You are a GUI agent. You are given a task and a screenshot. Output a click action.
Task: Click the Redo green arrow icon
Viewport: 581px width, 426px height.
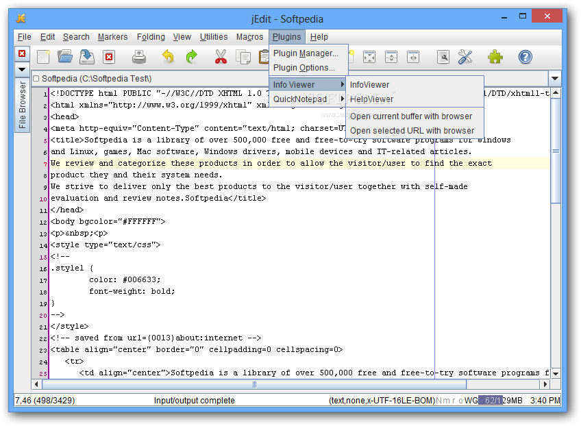191,57
